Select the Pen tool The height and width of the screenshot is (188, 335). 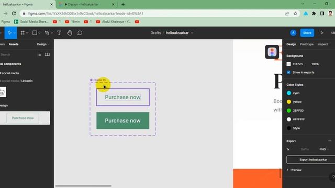(x=47, y=33)
